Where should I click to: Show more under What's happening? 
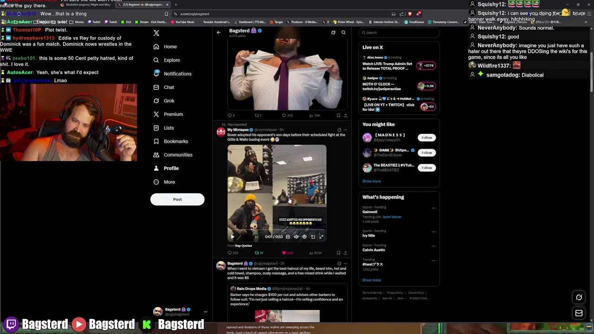(371, 280)
